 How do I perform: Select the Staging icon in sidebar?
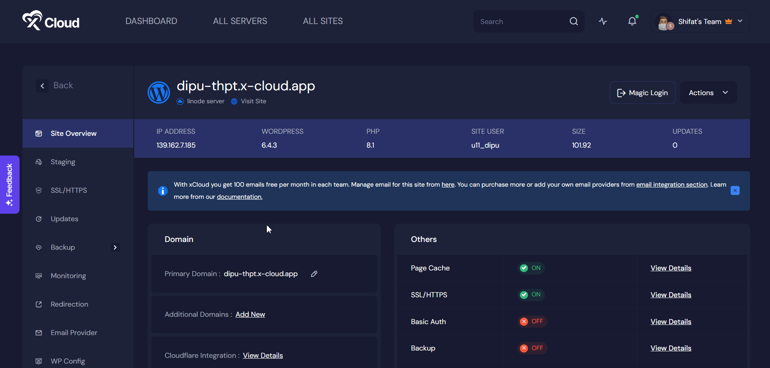tap(38, 161)
